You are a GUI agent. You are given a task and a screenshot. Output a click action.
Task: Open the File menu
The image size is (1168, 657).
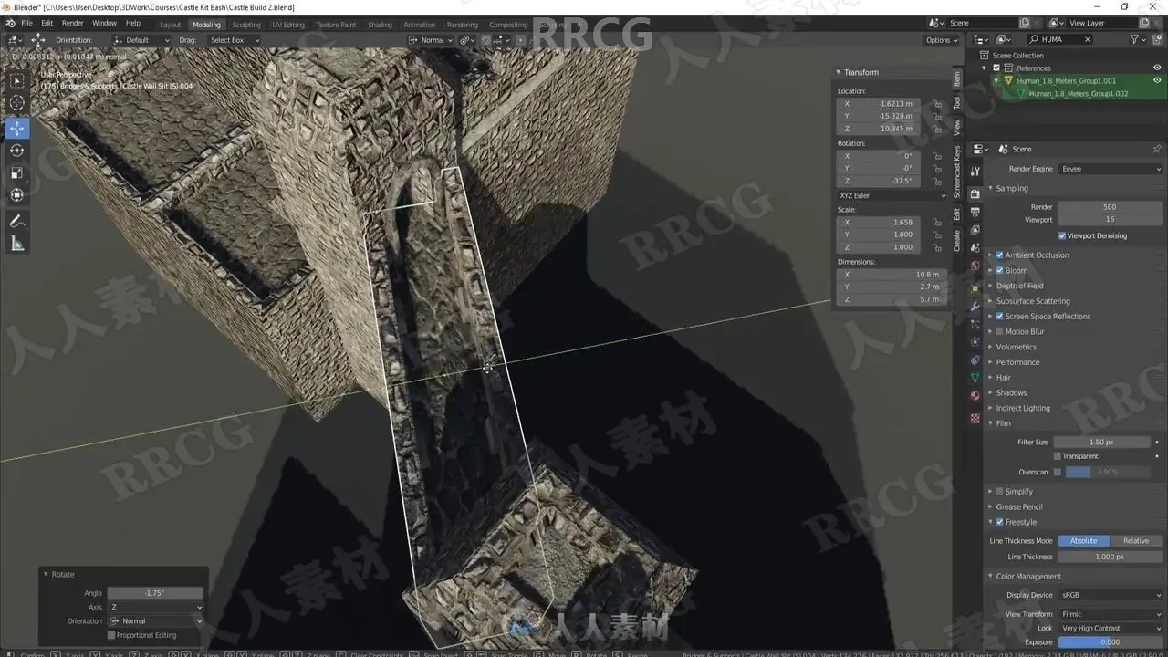26,23
